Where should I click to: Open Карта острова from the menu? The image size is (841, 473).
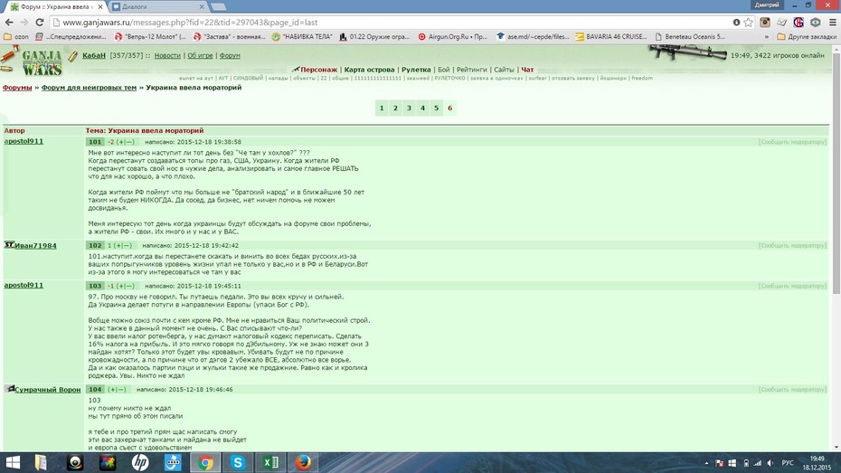(x=369, y=69)
